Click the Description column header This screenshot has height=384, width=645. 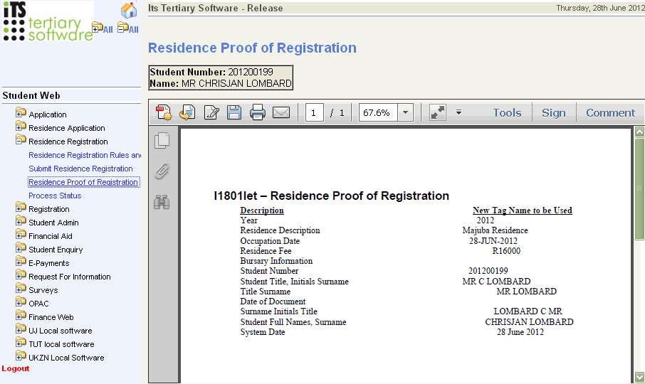[262, 210]
